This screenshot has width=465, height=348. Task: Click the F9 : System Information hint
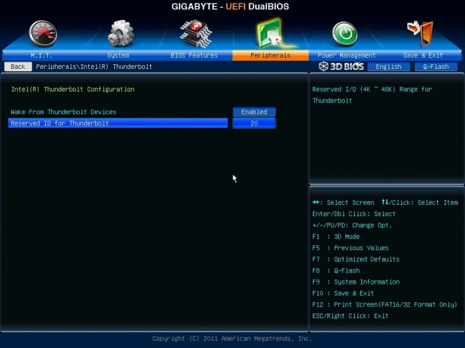[x=356, y=282]
